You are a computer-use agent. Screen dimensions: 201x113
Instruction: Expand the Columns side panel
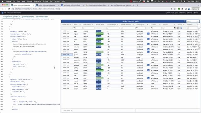click(x=199, y=37)
